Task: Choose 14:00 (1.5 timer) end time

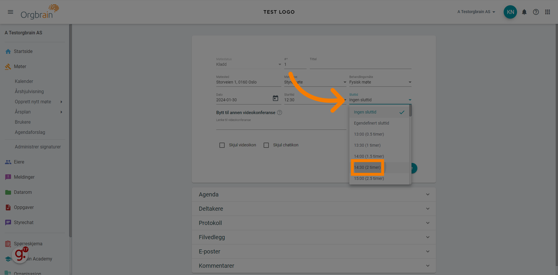Action: (379, 157)
